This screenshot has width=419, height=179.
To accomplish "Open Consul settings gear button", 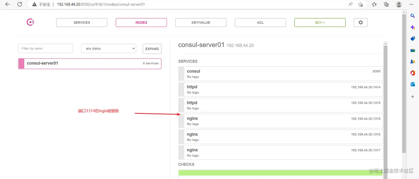I will [x=361, y=23].
